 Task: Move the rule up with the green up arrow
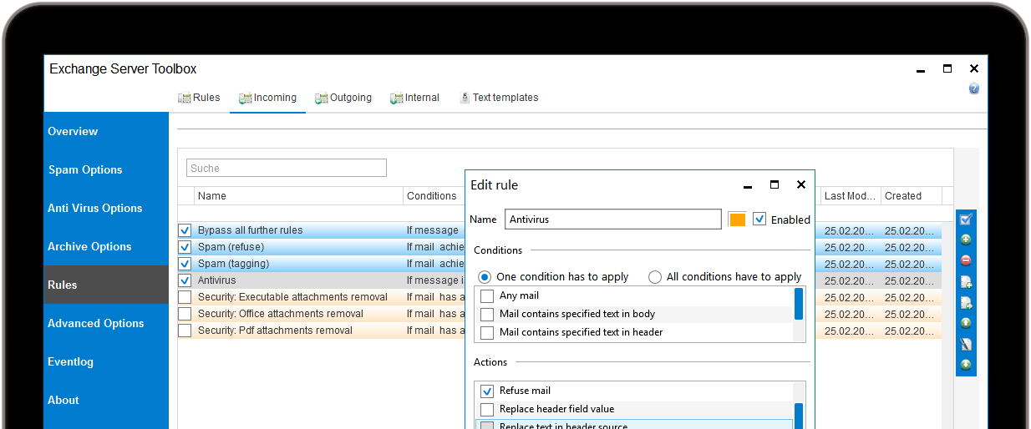click(x=966, y=323)
